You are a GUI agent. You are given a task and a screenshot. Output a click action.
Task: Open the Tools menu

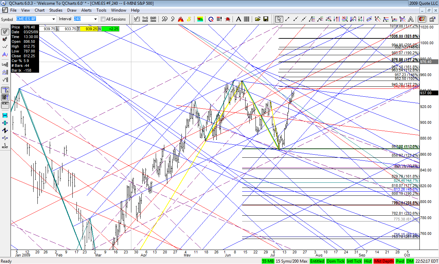click(x=102, y=10)
